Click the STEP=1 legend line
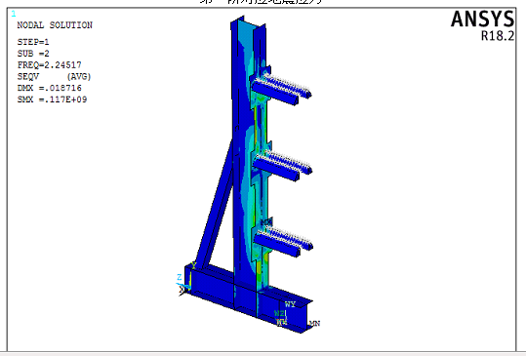 (x=33, y=42)
